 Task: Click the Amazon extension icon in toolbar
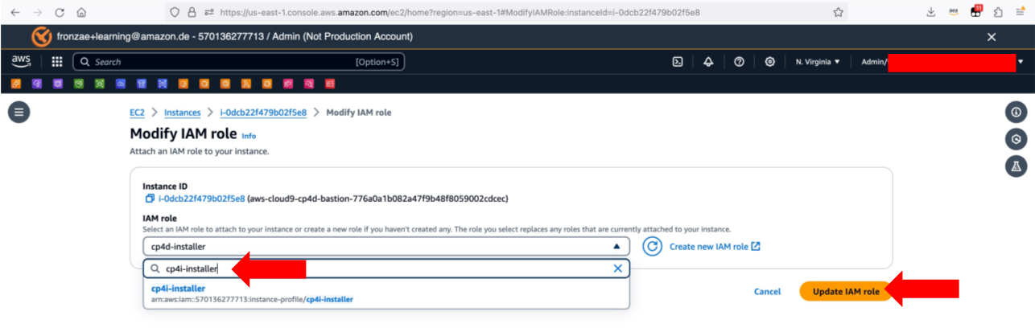pos(954,12)
